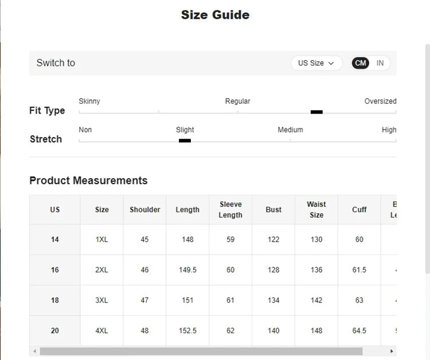The height and width of the screenshot is (360, 430).
Task: Select the Waist Size column header
Action: (x=316, y=210)
